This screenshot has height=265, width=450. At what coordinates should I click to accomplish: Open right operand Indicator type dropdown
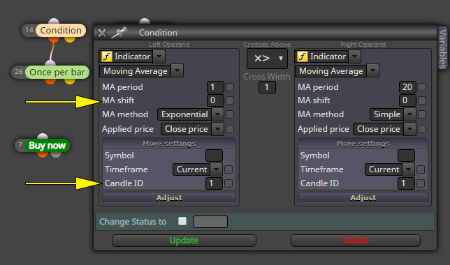pos(355,56)
